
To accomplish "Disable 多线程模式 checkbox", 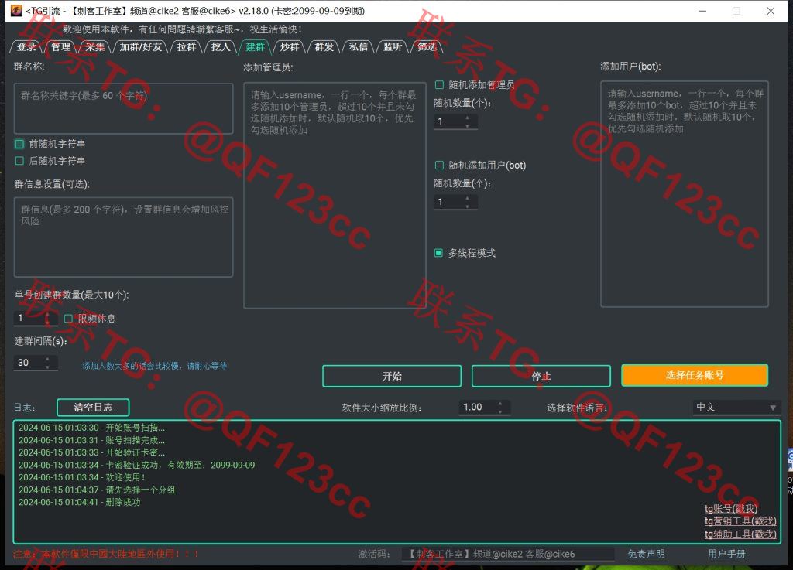I will 439,253.
